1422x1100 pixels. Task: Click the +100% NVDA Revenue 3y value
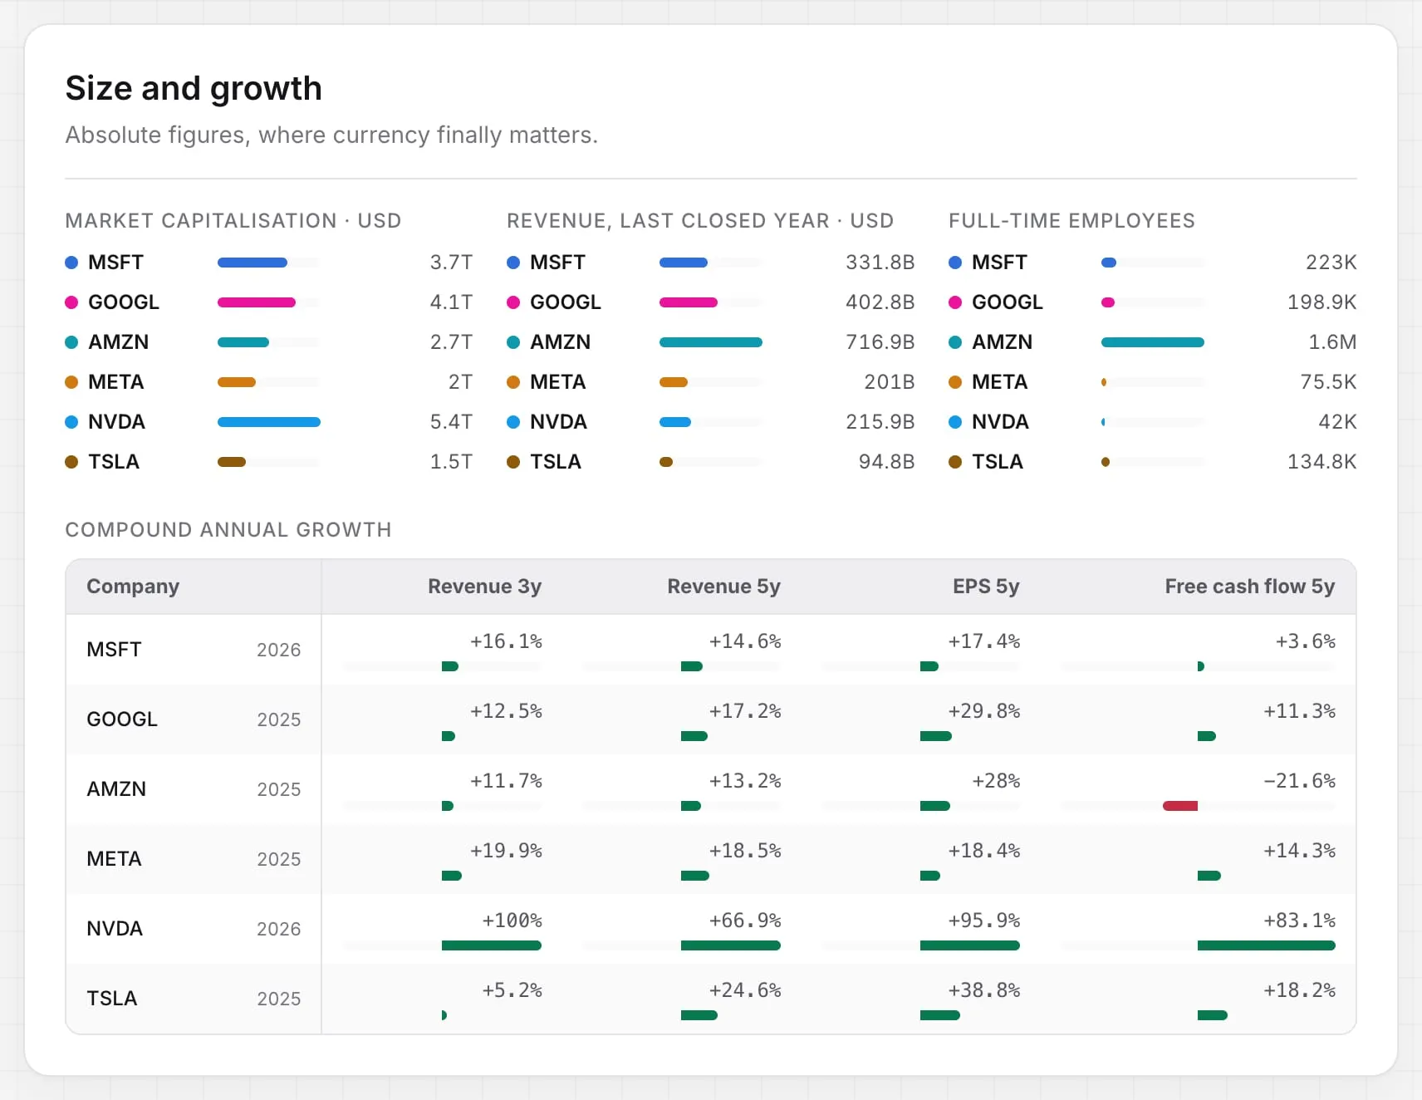coord(512,921)
